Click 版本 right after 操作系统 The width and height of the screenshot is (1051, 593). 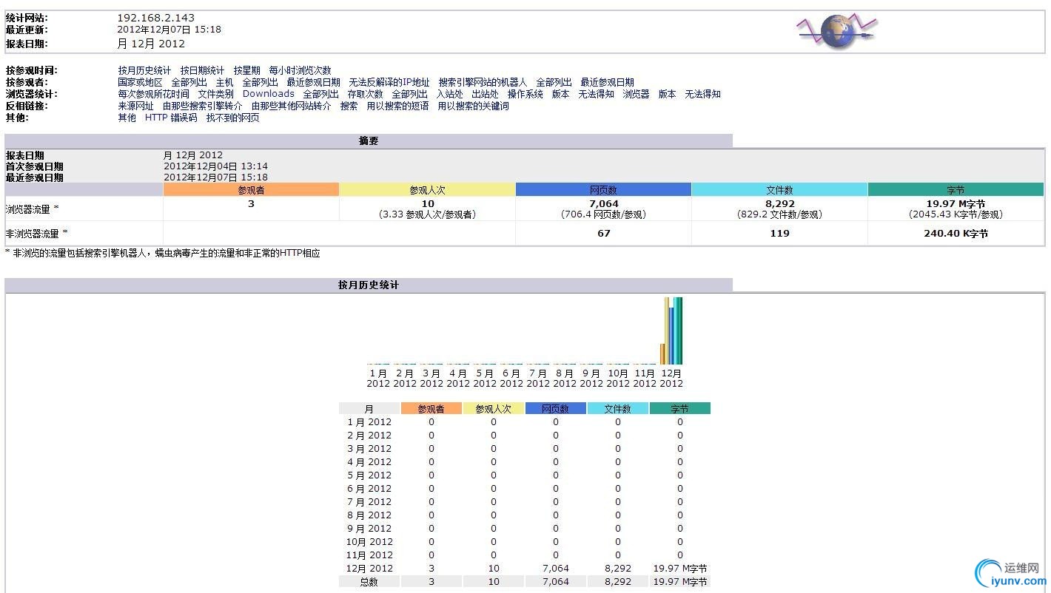(x=560, y=94)
